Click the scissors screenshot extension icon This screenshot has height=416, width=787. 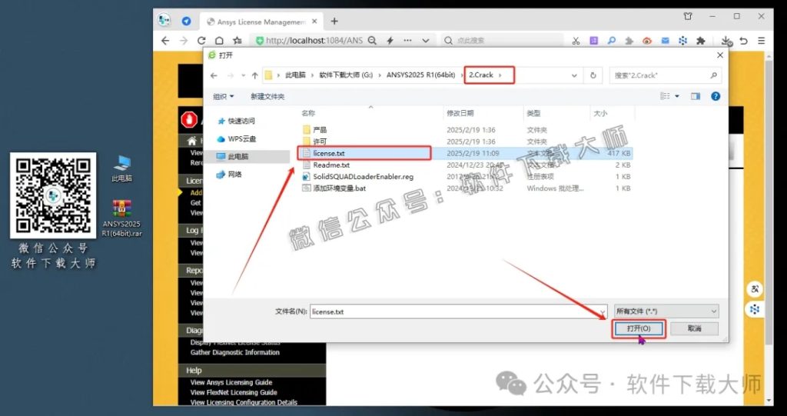click(x=576, y=41)
